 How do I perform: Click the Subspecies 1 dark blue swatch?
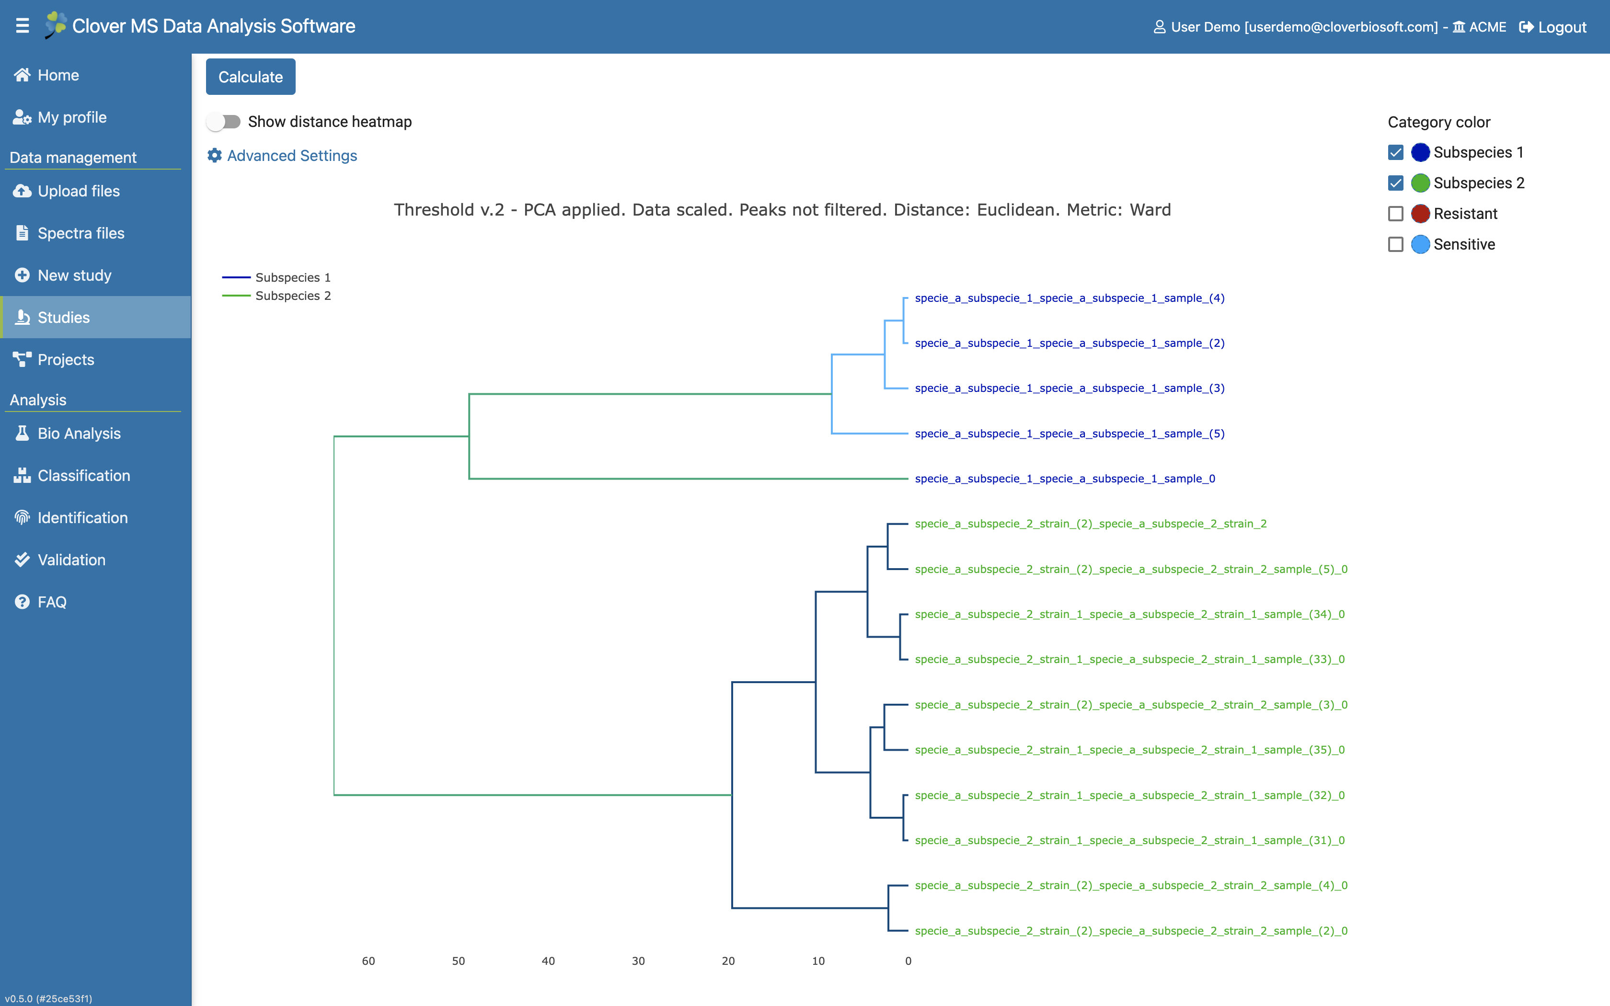coord(1420,152)
